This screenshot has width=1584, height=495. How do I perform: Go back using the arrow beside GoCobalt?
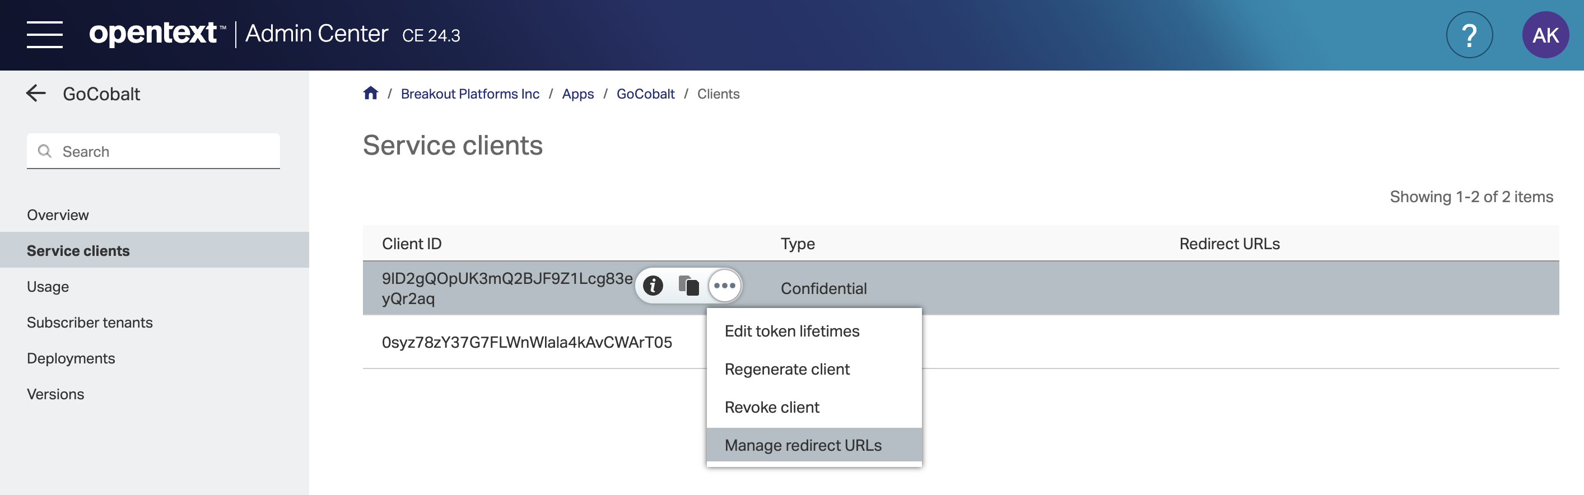(x=36, y=94)
